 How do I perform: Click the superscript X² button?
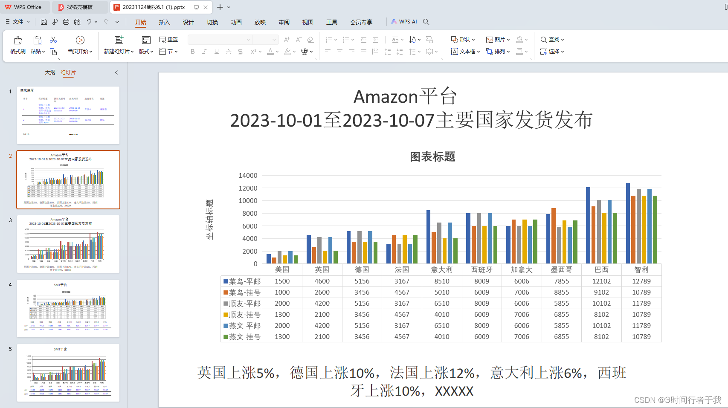[x=253, y=52]
